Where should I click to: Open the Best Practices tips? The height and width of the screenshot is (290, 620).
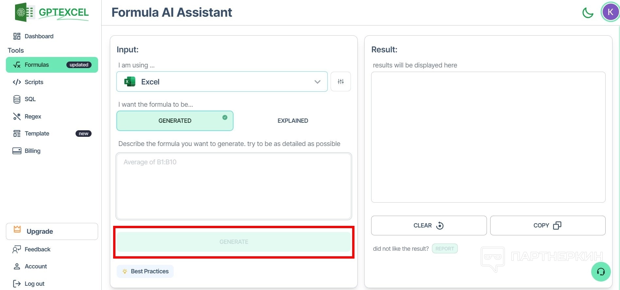click(145, 271)
